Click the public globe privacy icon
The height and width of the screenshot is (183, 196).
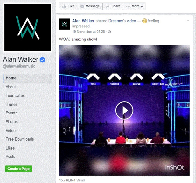(109, 32)
